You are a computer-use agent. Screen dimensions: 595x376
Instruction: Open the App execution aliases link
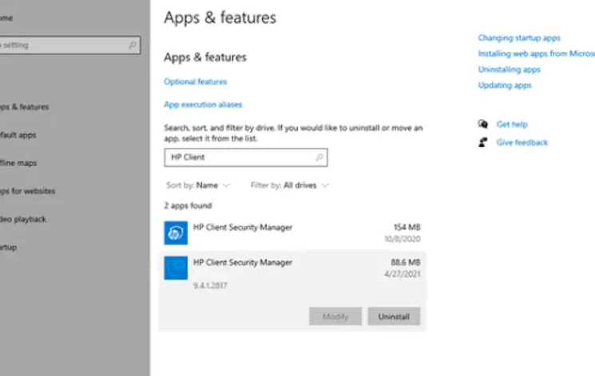(x=203, y=105)
